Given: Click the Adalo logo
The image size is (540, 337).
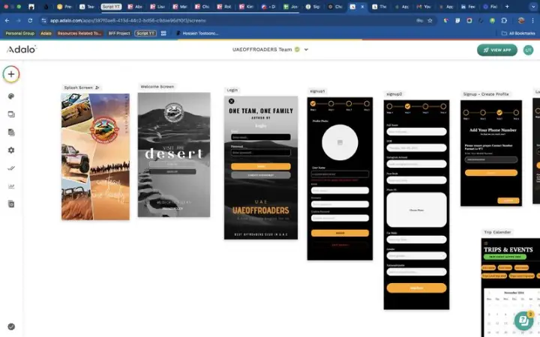Looking at the screenshot, I should coord(21,49).
